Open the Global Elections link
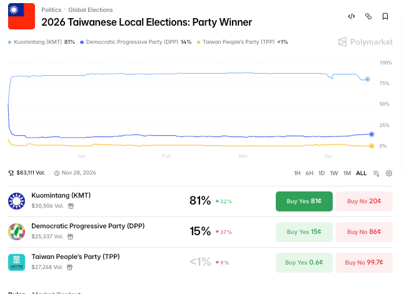This screenshot has width=404, height=294. click(x=91, y=10)
